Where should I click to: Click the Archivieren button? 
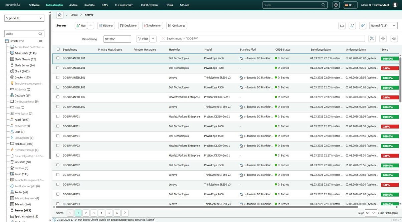pyautogui.click(x=153, y=26)
